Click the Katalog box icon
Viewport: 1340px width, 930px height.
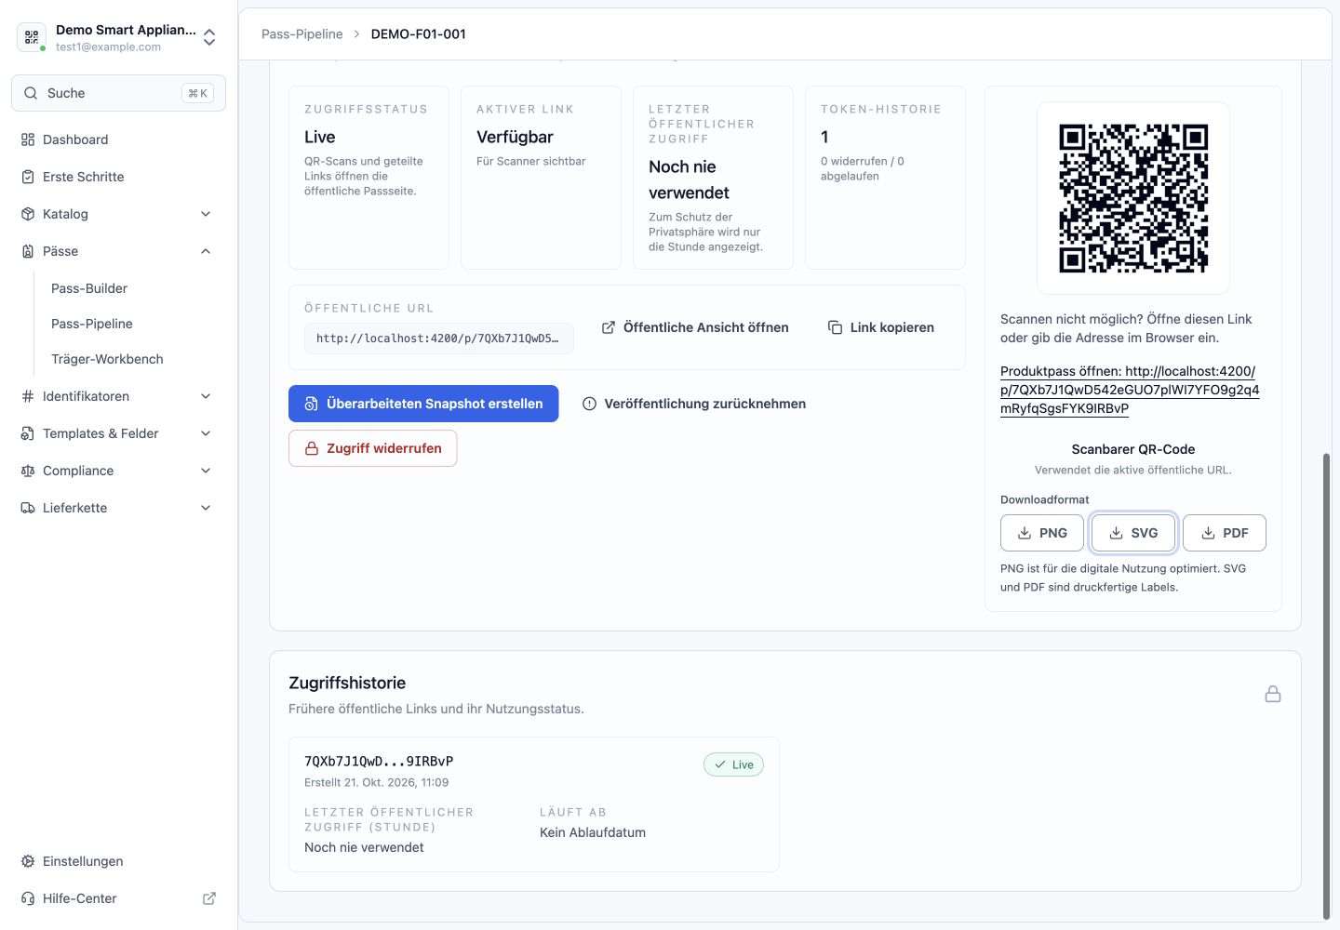[x=28, y=214]
